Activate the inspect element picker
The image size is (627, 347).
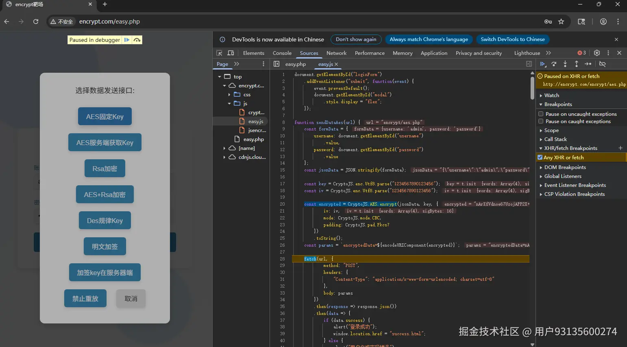[x=220, y=53]
